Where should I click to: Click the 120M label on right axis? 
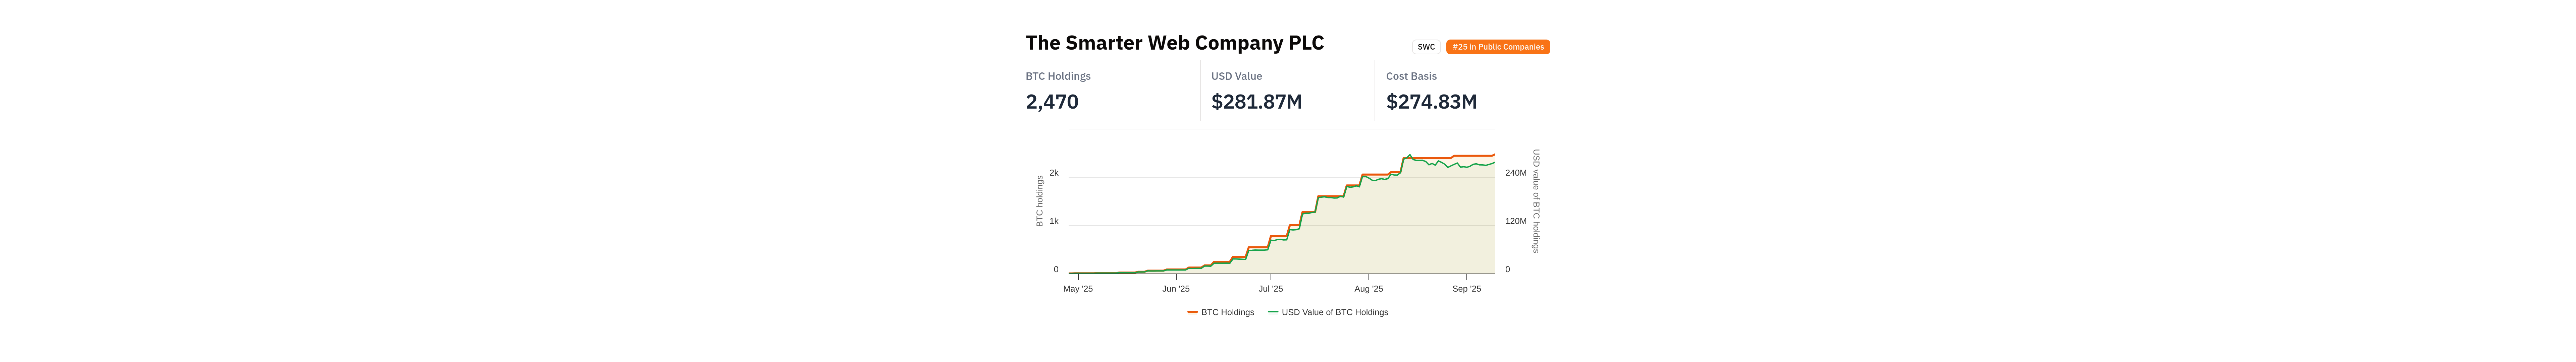1515,221
